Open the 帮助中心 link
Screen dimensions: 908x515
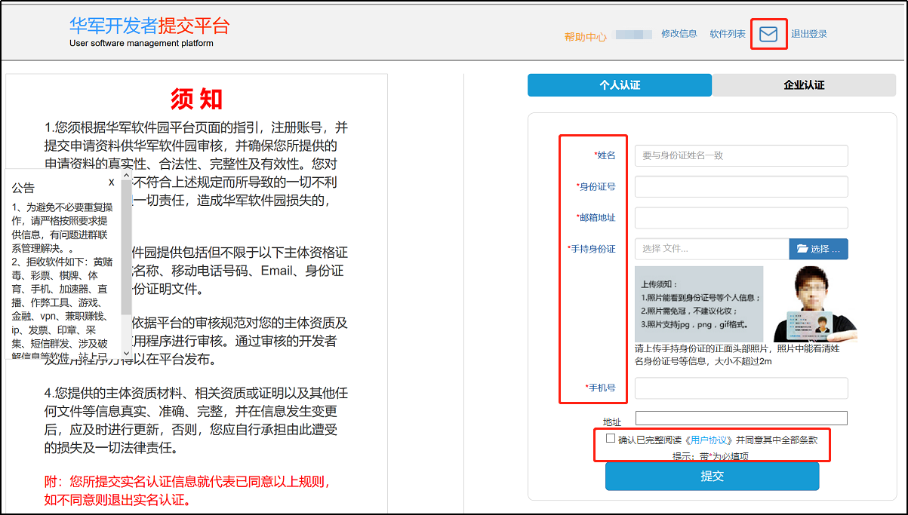pos(585,37)
